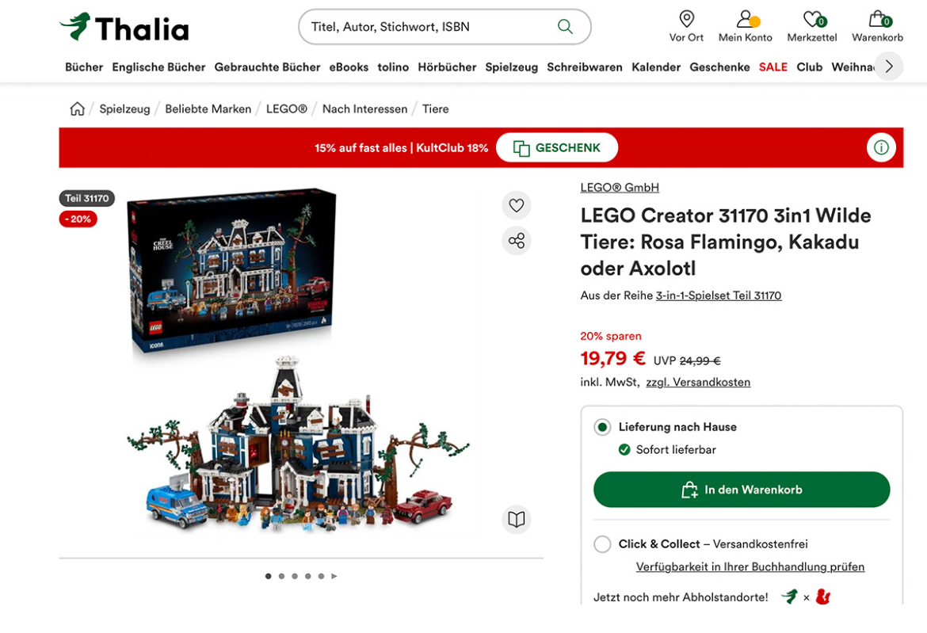Open the Vor Ort location pin

pyautogui.click(x=686, y=19)
